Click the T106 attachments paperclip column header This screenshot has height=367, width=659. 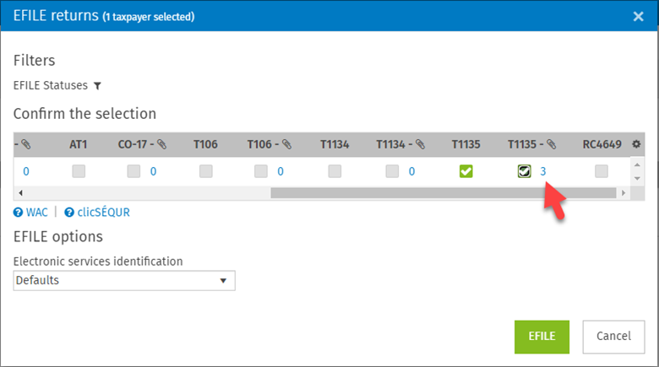click(x=270, y=144)
